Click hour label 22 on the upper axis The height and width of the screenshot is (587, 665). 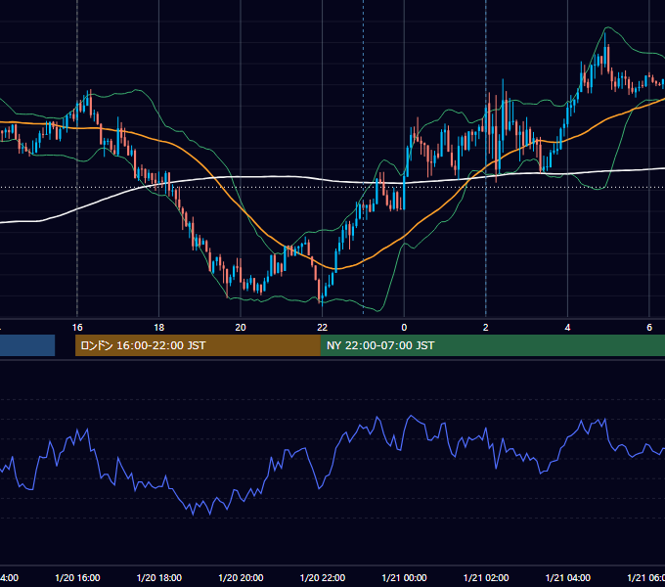[x=323, y=328]
